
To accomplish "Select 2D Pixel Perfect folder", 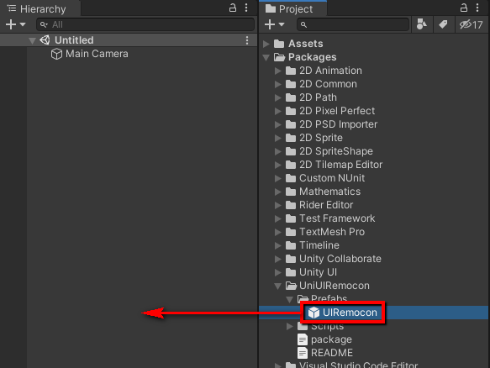I will coord(337,111).
